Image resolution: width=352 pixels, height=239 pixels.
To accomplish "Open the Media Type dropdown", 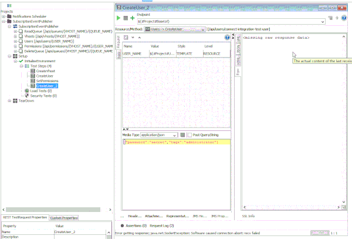I will [x=175, y=135].
